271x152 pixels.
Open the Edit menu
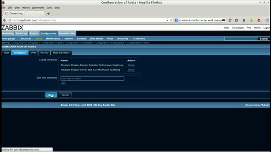tap(10, 8)
